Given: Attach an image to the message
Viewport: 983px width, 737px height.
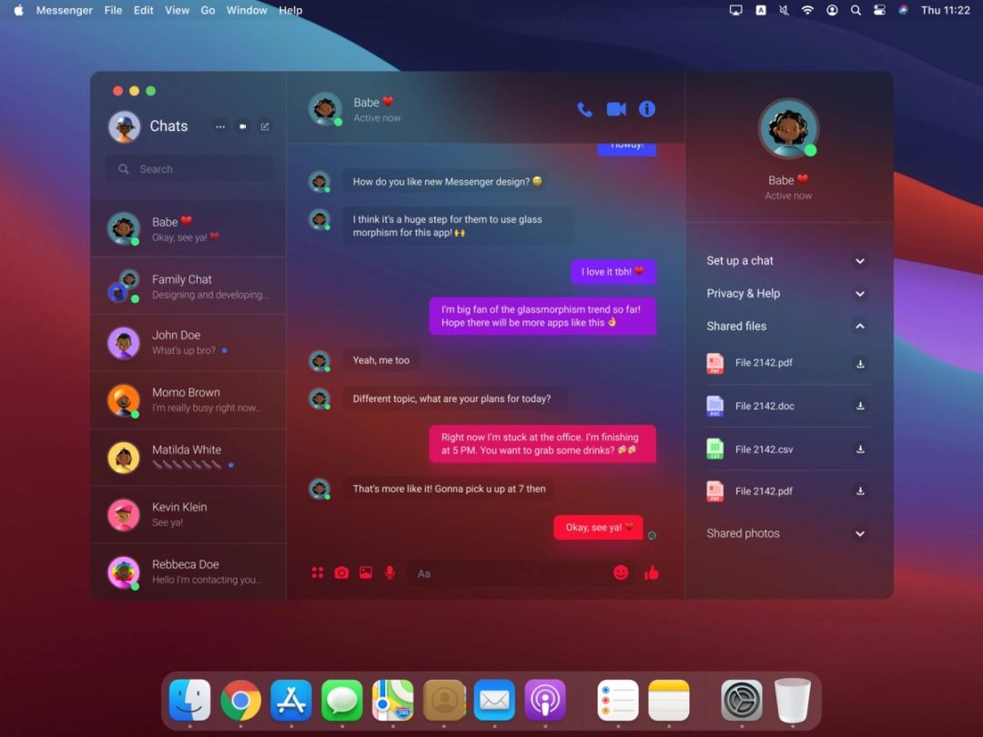Looking at the screenshot, I should pyautogui.click(x=365, y=572).
